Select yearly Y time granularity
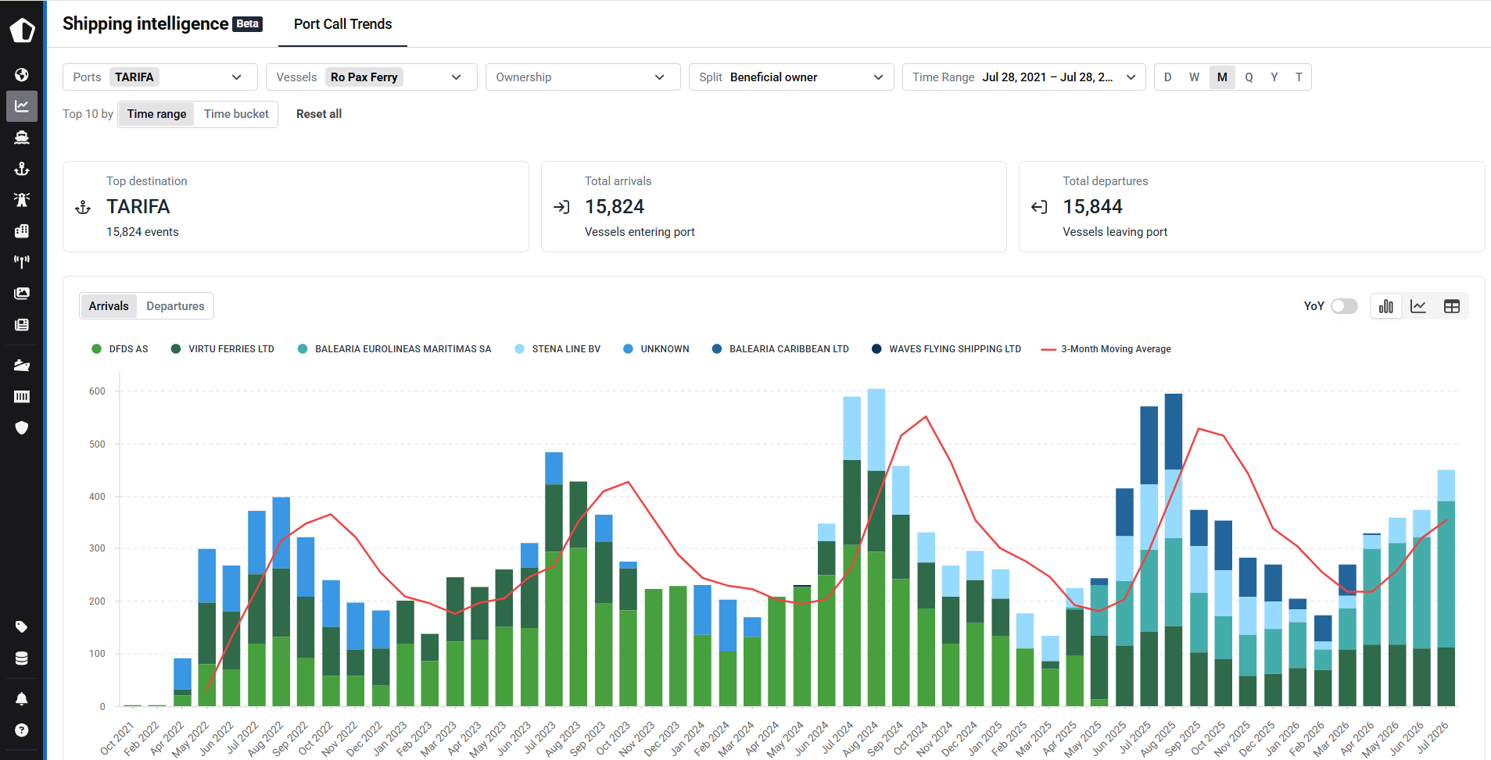Screen dimensions: 1491x760 pos(1274,77)
